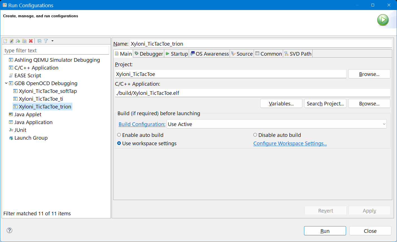The image size is (397, 242).
Task: Click the New prototype icon
Action: tap(12, 41)
